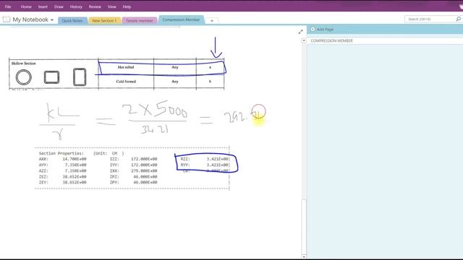The image size is (463, 260).
Task: Click the 'Hollow Section' heading text
Action: (24, 64)
